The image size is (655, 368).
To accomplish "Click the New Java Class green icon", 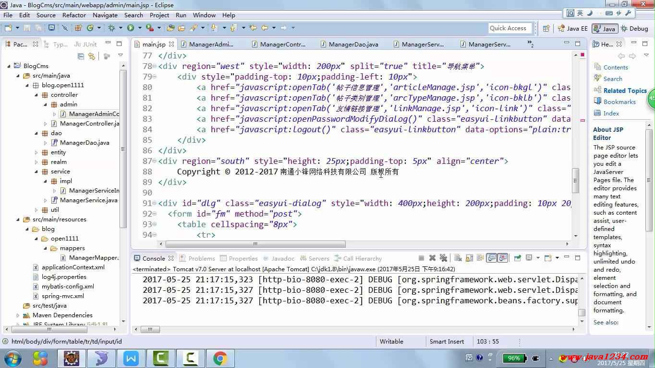I will 90,28.
